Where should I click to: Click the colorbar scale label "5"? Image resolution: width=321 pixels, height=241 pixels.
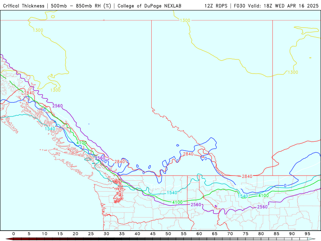pos(29,234)
